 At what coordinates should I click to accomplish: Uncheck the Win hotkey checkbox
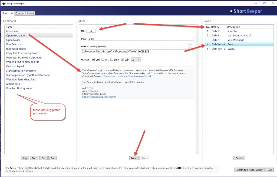point(123,60)
